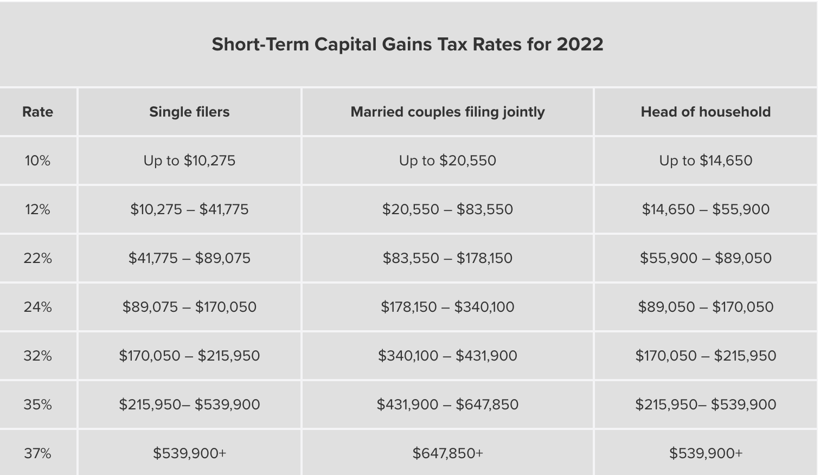
Task: Click the $178,150 – $340,100 cell
Action: tap(447, 307)
